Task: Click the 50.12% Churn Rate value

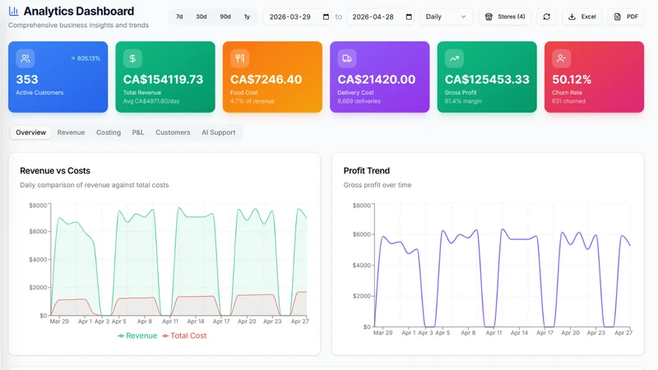Action: pyautogui.click(x=572, y=79)
